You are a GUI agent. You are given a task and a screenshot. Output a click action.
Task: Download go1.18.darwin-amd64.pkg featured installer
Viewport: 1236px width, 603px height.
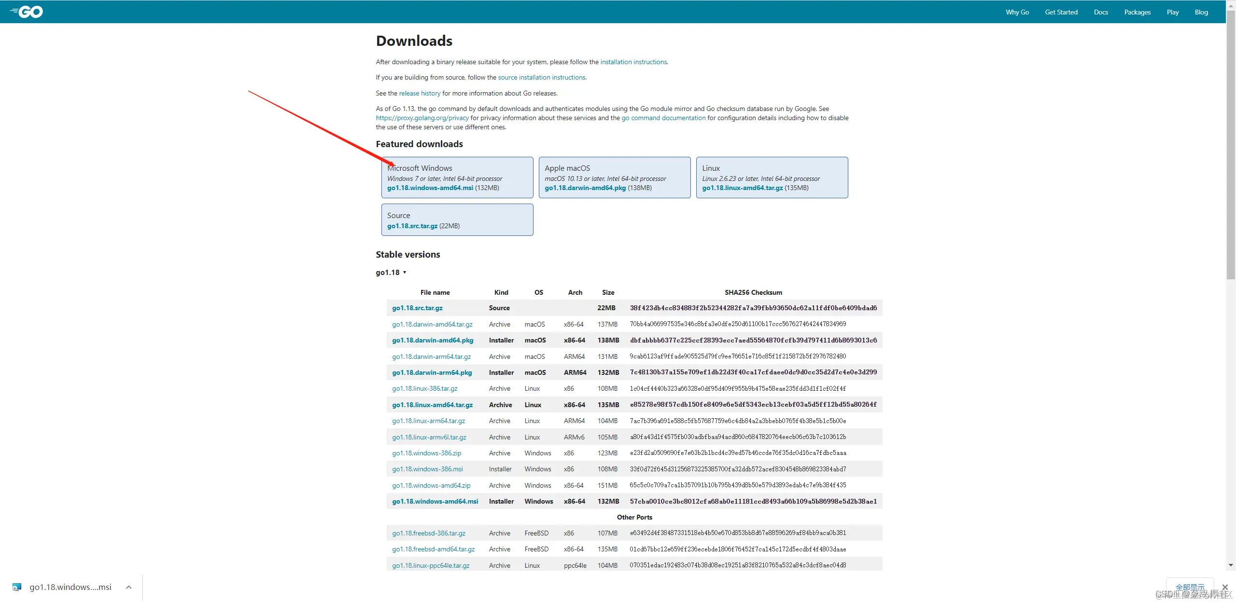(585, 188)
